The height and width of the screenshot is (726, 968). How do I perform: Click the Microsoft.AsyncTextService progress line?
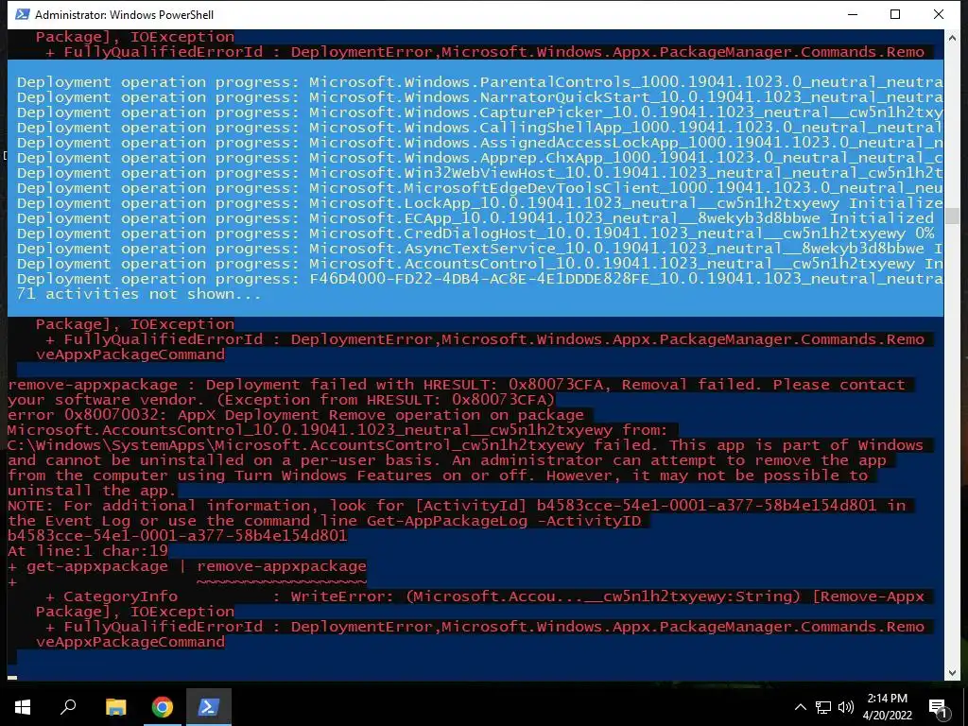click(479, 249)
